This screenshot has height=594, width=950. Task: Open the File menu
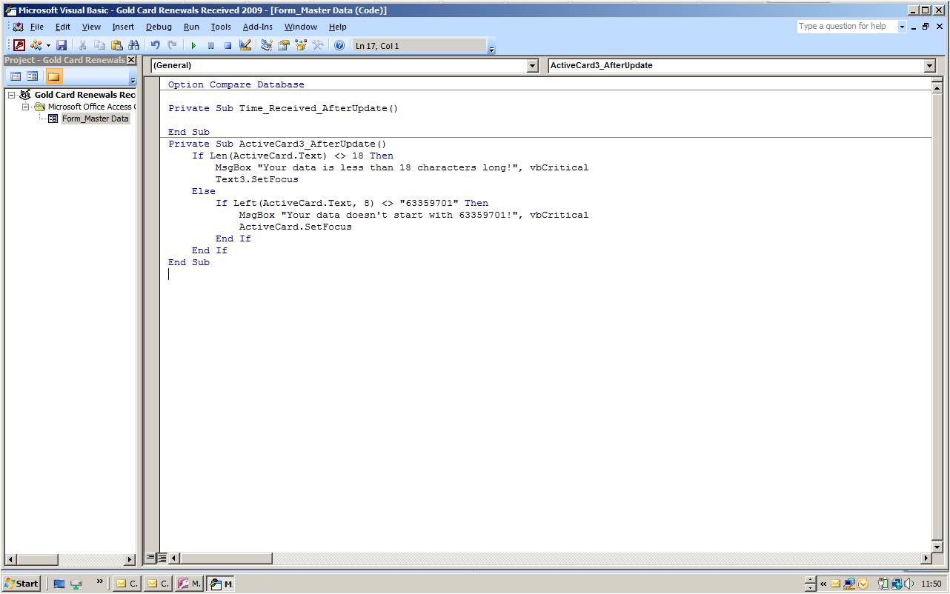point(37,27)
